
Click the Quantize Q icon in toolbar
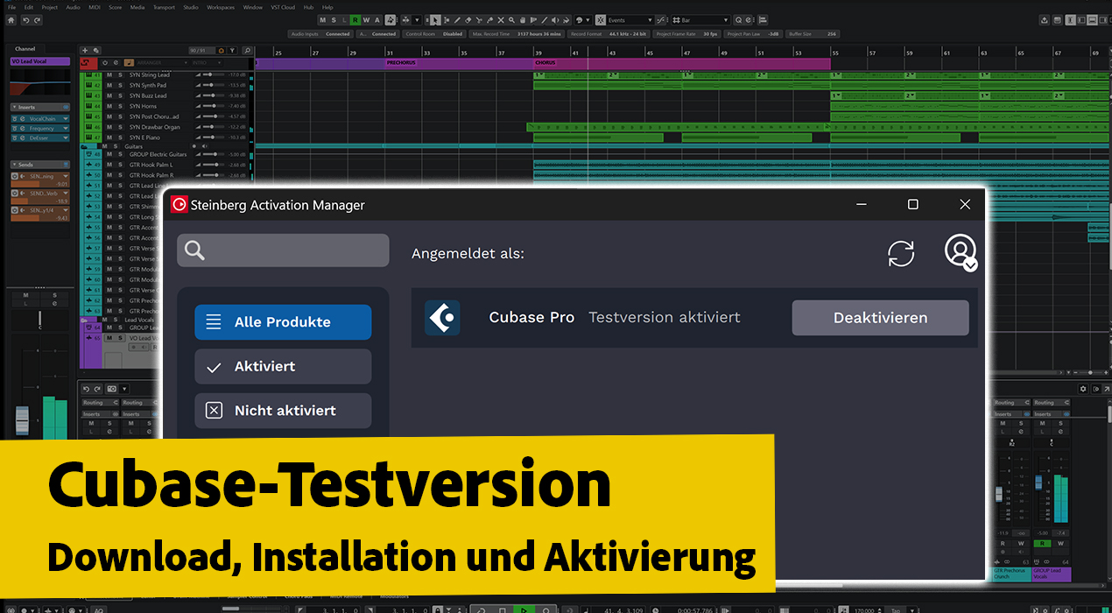click(x=738, y=20)
